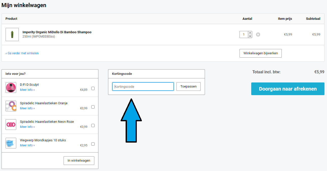The height and width of the screenshot is (171, 327).
Task: Click the D:FI D:Sculpt product image
Action: pos(11,88)
